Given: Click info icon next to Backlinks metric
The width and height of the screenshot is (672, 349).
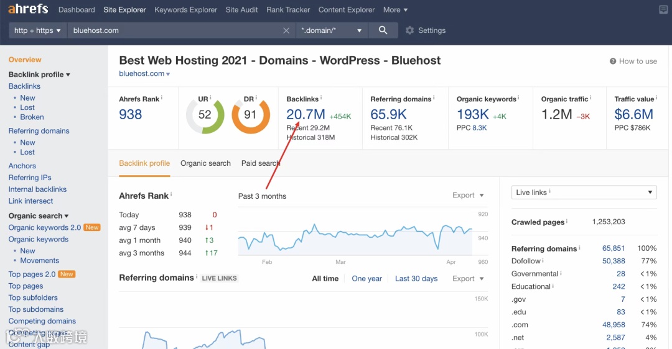Looking at the screenshot, I should [321, 97].
